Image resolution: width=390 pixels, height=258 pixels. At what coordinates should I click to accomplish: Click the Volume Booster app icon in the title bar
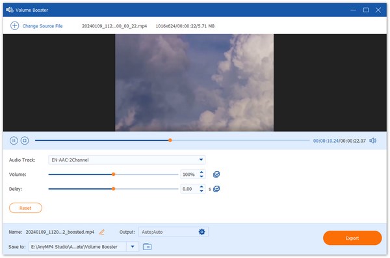(x=10, y=10)
